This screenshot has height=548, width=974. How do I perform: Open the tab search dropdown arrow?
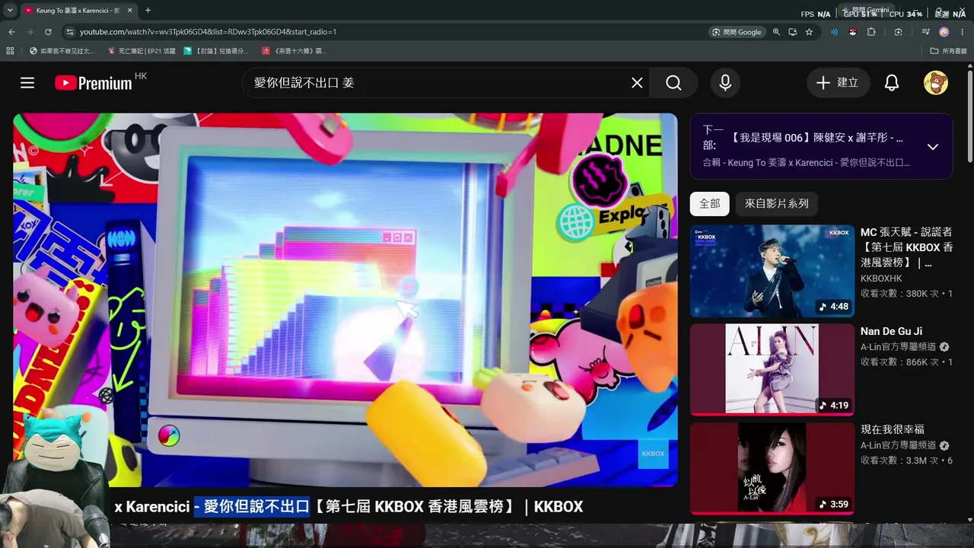[10, 11]
